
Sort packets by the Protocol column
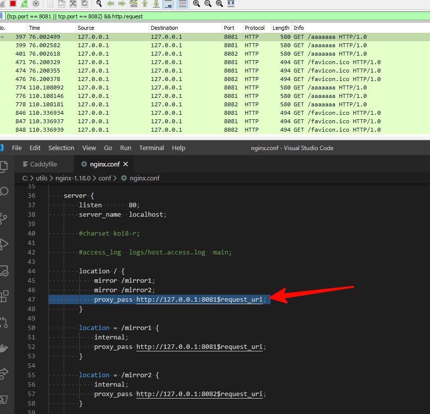(257, 28)
